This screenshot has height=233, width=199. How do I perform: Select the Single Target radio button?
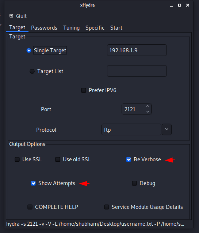point(29,50)
